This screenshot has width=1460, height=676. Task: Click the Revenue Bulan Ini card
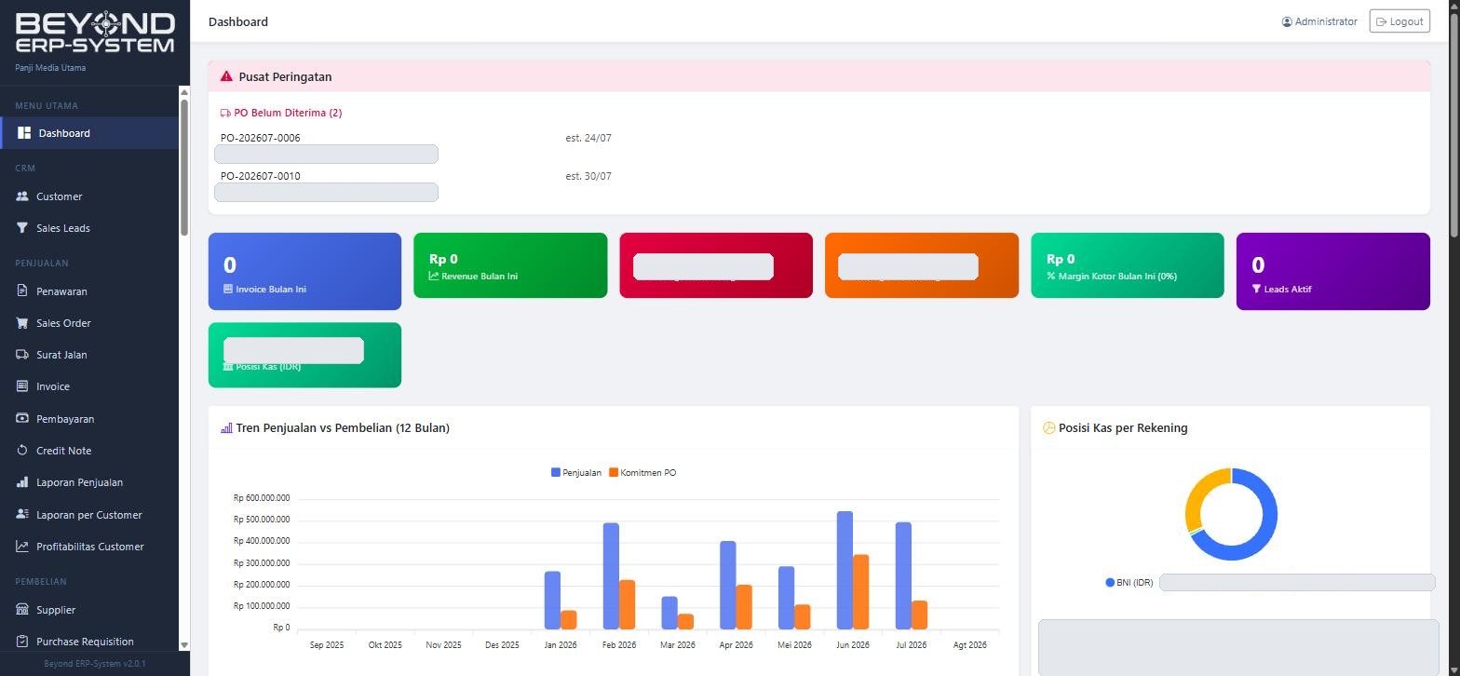pos(510,265)
